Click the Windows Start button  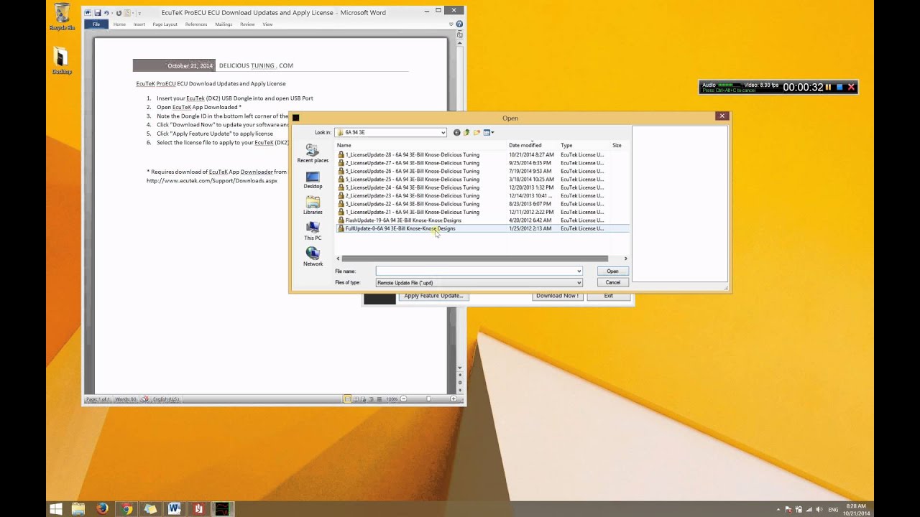pyautogui.click(x=56, y=509)
